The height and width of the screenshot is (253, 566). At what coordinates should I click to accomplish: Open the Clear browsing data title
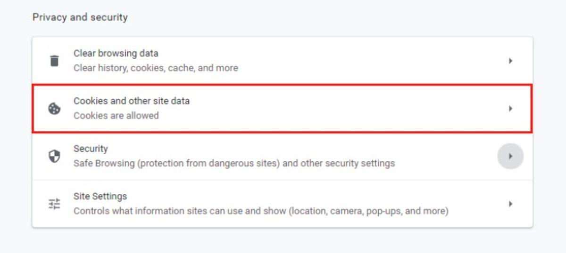point(116,53)
